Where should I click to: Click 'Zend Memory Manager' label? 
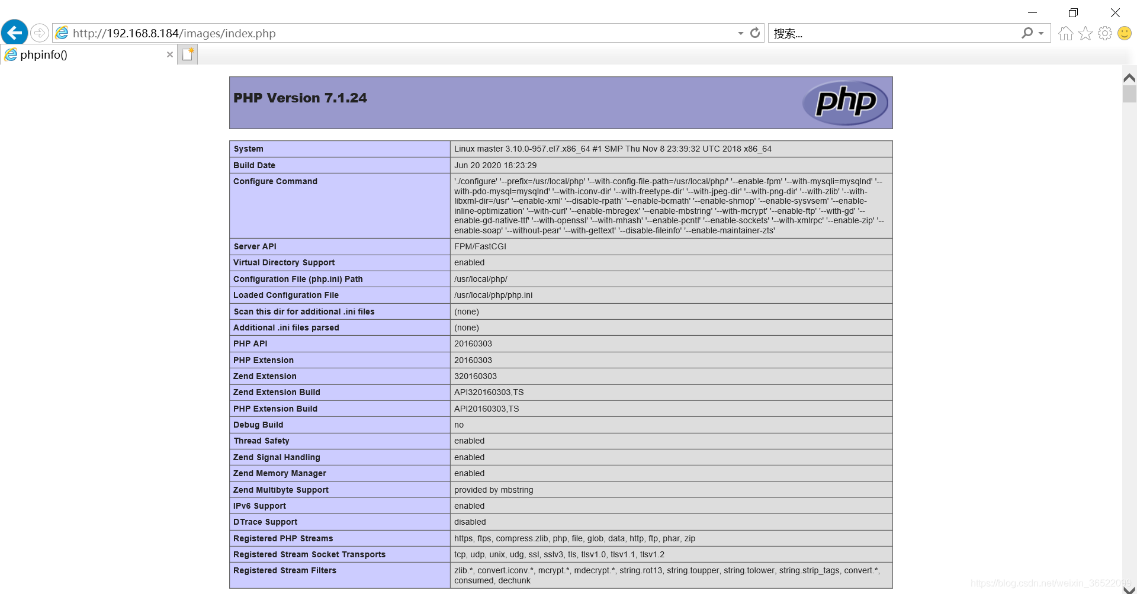280,473
